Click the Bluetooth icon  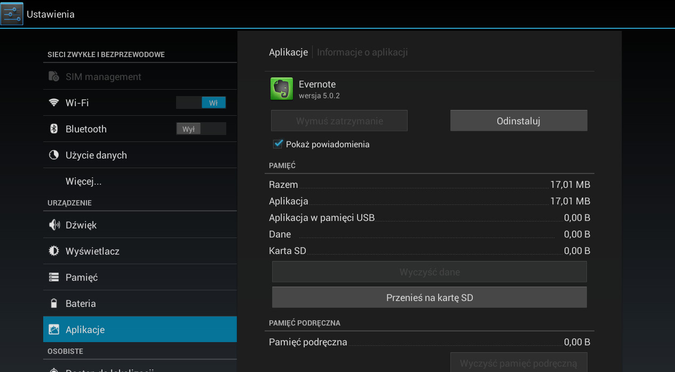click(54, 129)
